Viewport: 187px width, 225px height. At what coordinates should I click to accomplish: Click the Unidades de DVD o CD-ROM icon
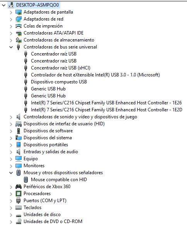coord(19,222)
